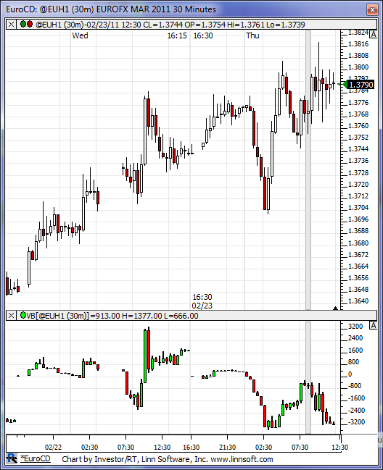
Task: Click the Thu day label on the chart
Action: 252,35
